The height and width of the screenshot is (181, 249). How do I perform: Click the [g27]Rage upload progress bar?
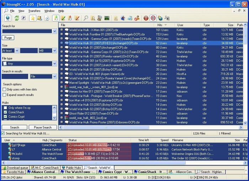pos(99,145)
